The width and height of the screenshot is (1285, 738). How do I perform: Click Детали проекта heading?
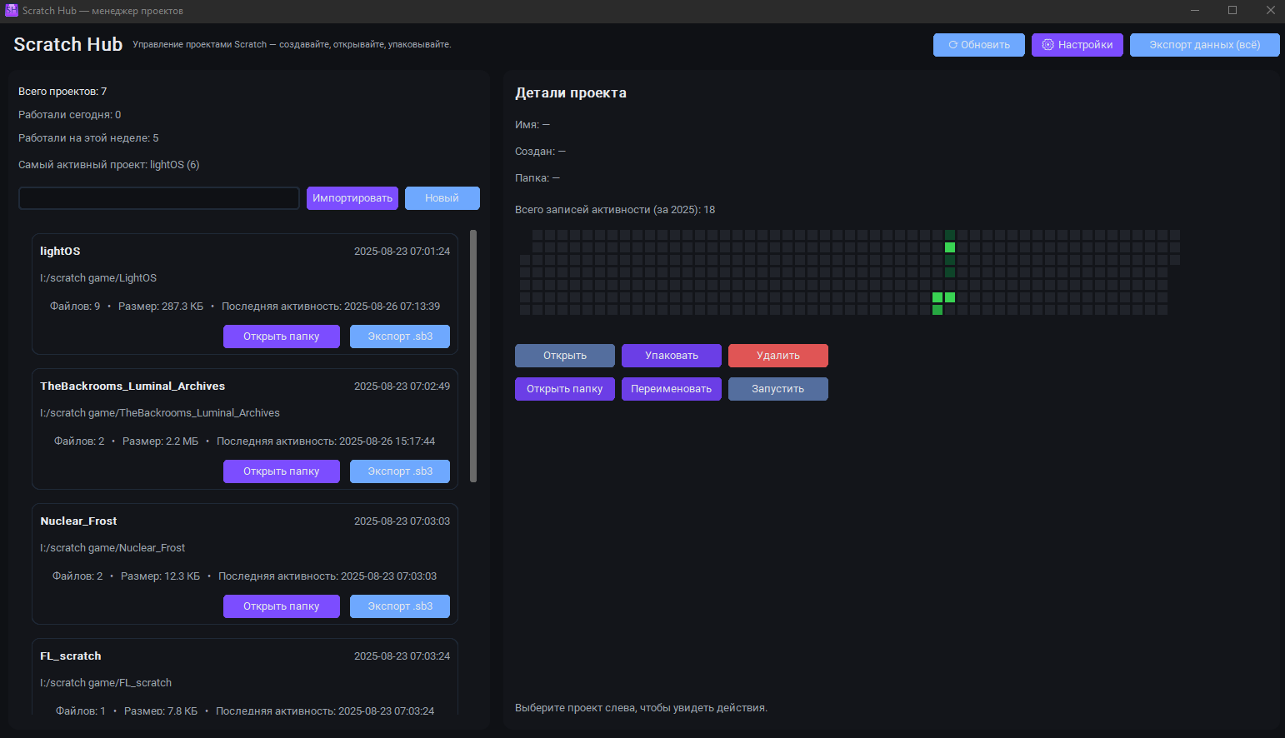click(x=571, y=93)
